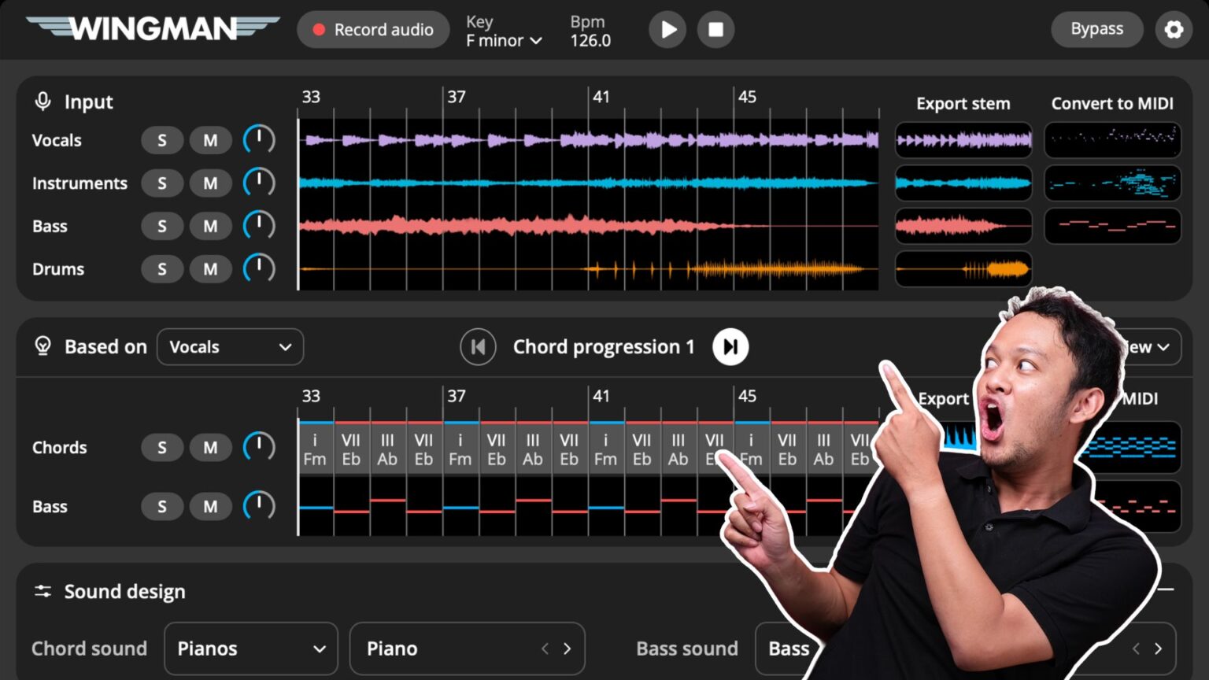Click the Sound design sliders icon
The width and height of the screenshot is (1209, 680).
(43, 591)
